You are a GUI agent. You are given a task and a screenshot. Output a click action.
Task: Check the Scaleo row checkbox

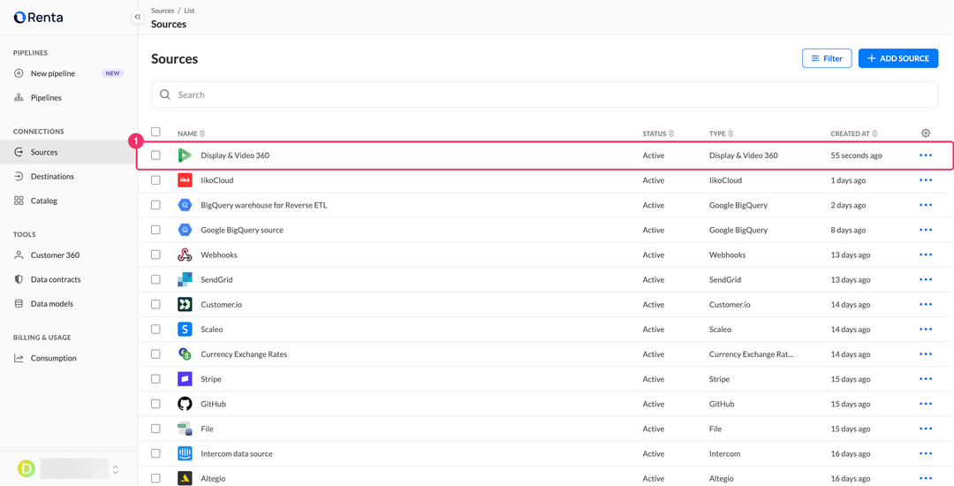(x=155, y=329)
